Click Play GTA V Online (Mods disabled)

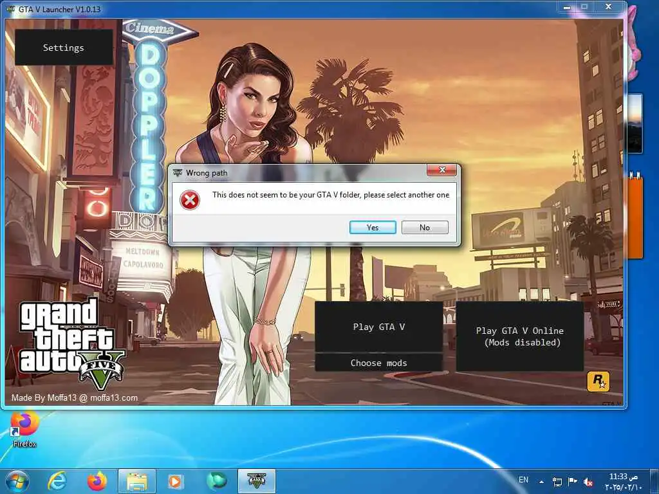point(519,336)
